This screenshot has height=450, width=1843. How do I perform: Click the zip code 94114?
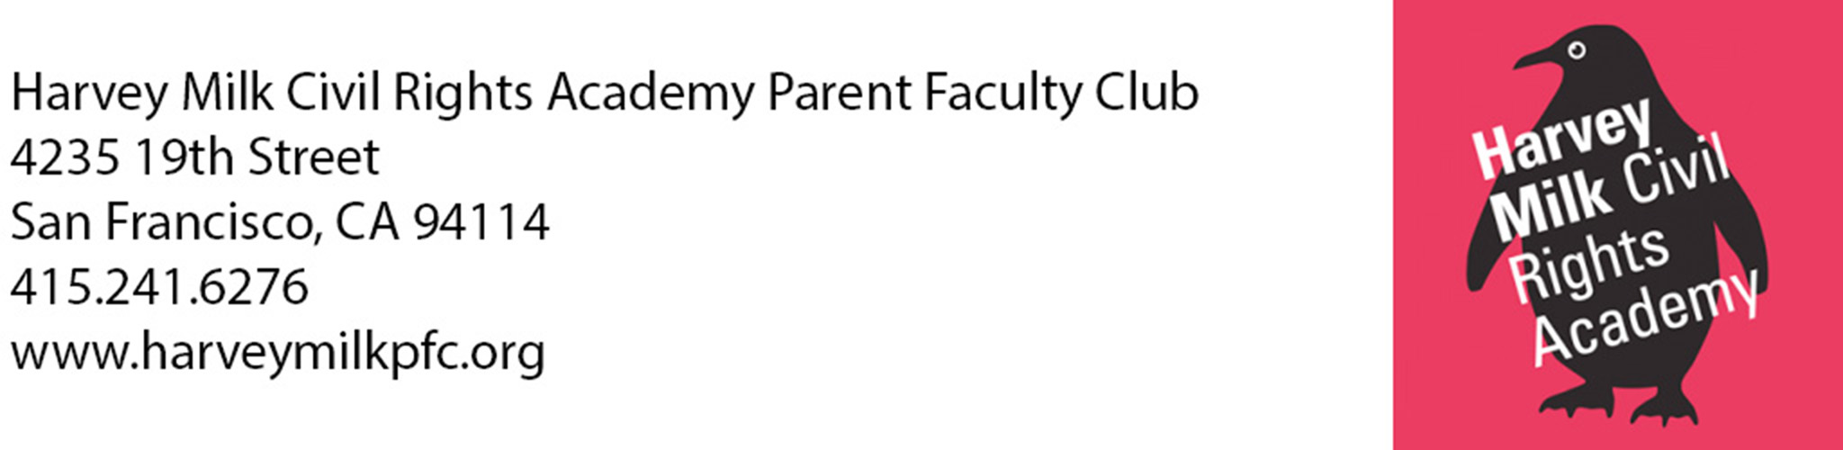click(x=481, y=221)
